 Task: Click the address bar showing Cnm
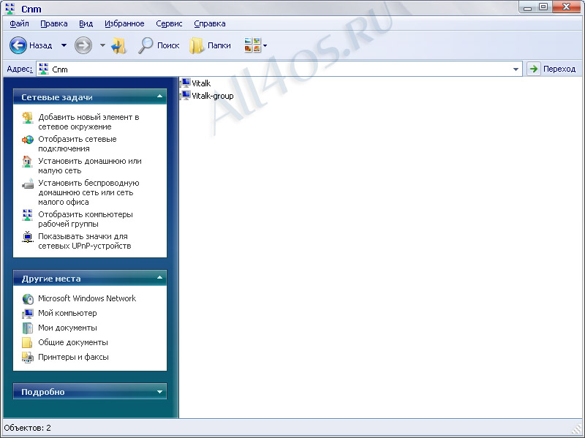(279, 69)
